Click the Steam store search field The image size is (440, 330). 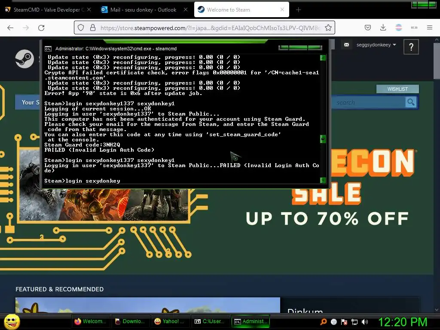tap(369, 102)
